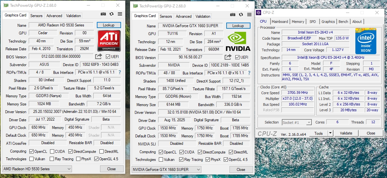The width and height of the screenshot is (387, 178).
Task: Toggle OpenGL 4.5 checkbox in AMD GPU-Z window
Action: pos(96,159)
